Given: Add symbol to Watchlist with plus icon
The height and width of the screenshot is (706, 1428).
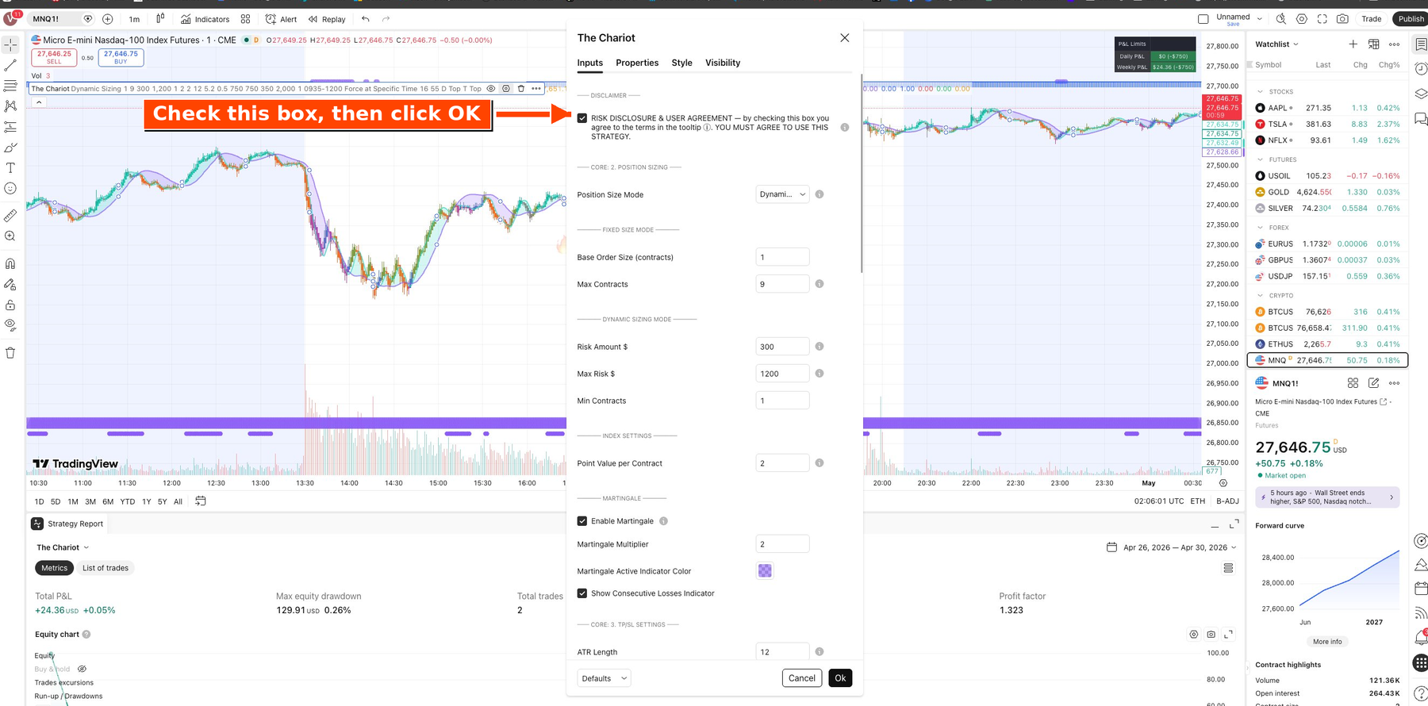Looking at the screenshot, I should point(1353,44).
